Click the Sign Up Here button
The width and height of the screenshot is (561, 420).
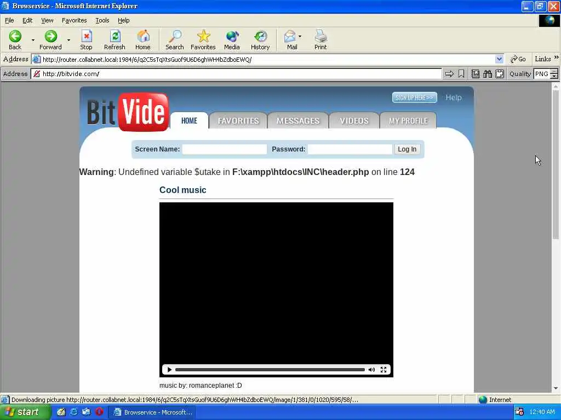[414, 97]
